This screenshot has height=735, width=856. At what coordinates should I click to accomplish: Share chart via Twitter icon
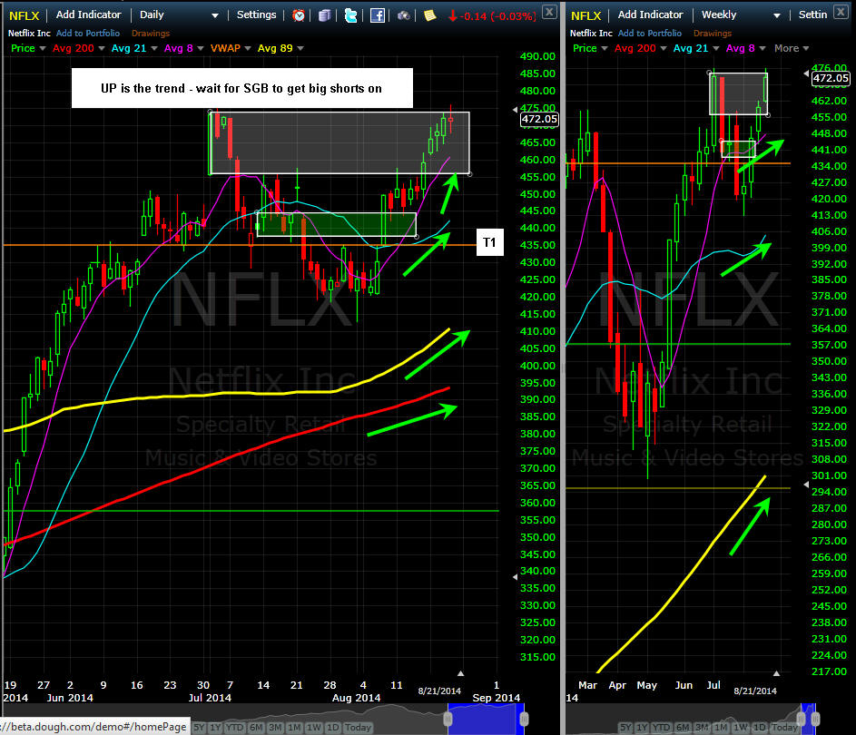pyautogui.click(x=351, y=15)
